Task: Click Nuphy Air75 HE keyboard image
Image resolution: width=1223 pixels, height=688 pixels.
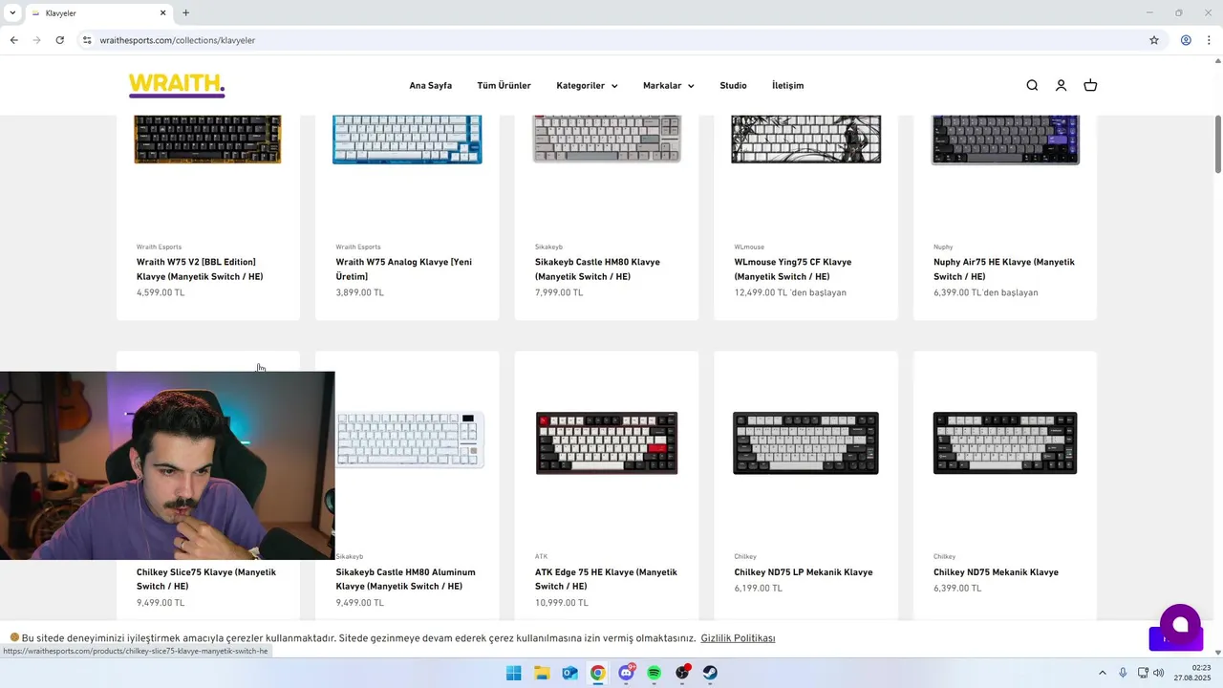Action: [x=1005, y=140]
